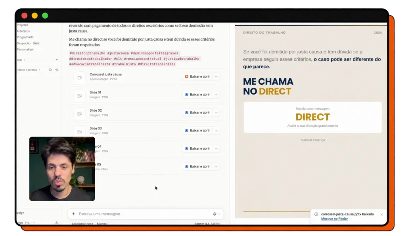The width and height of the screenshot is (406, 236).
Task: Open chevron menu for Slide 05 download
Action: point(216,166)
